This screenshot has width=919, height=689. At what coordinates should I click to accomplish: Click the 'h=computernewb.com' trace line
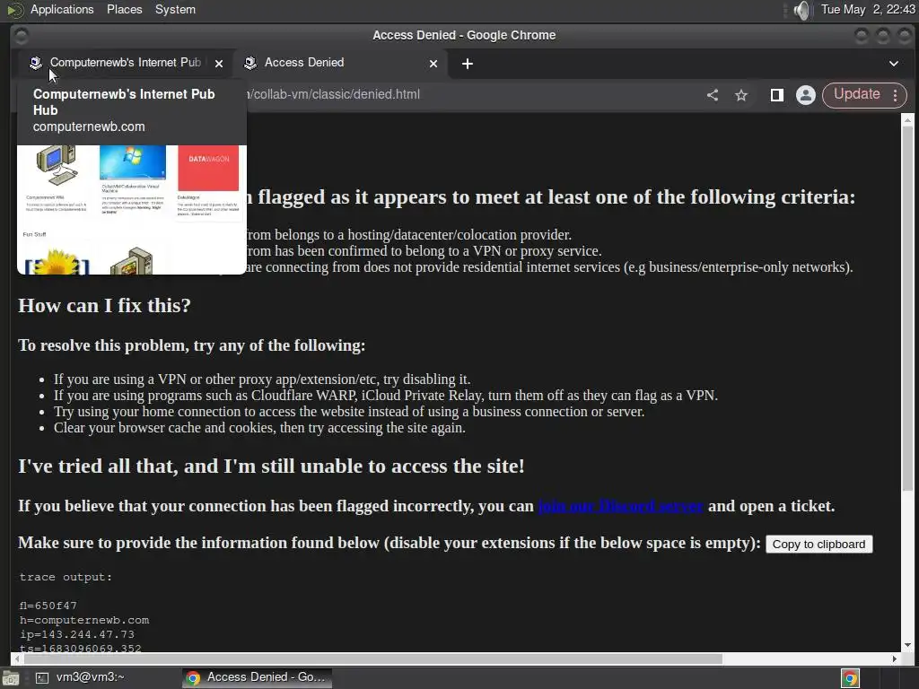pos(84,620)
